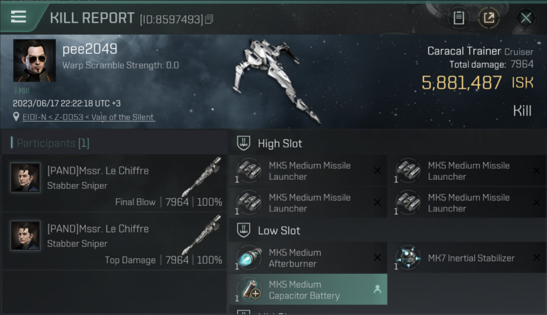Open the Participants tab header

point(53,143)
